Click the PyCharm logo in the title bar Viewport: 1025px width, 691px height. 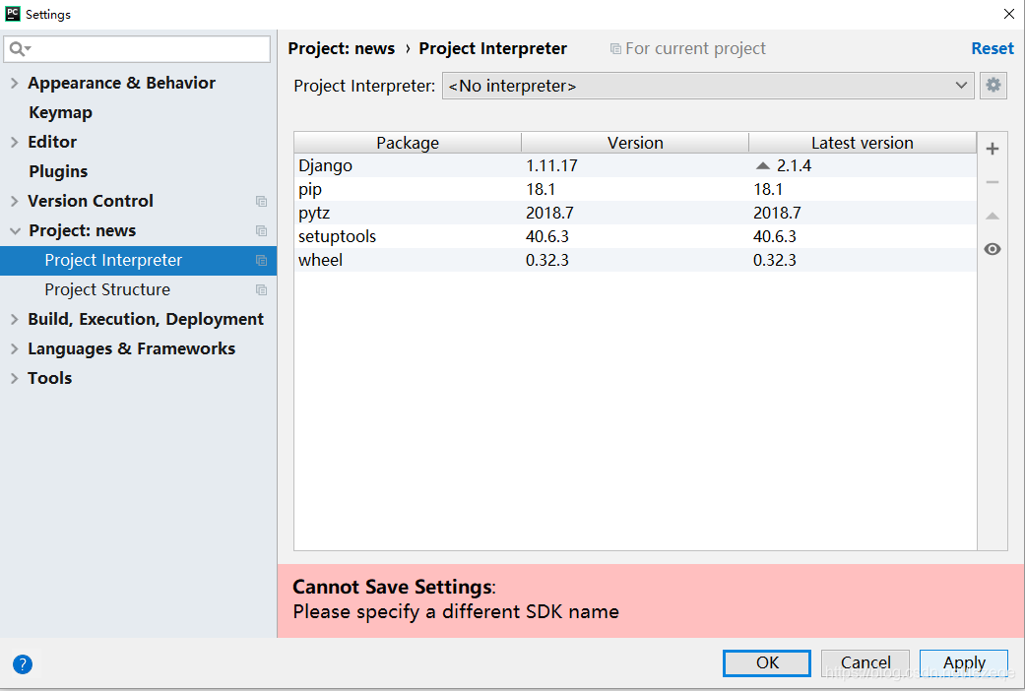point(14,13)
